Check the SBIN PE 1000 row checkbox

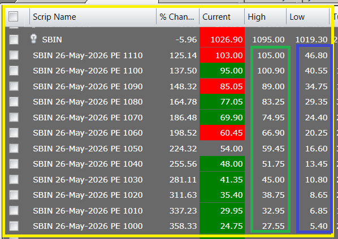click(x=14, y=226)
